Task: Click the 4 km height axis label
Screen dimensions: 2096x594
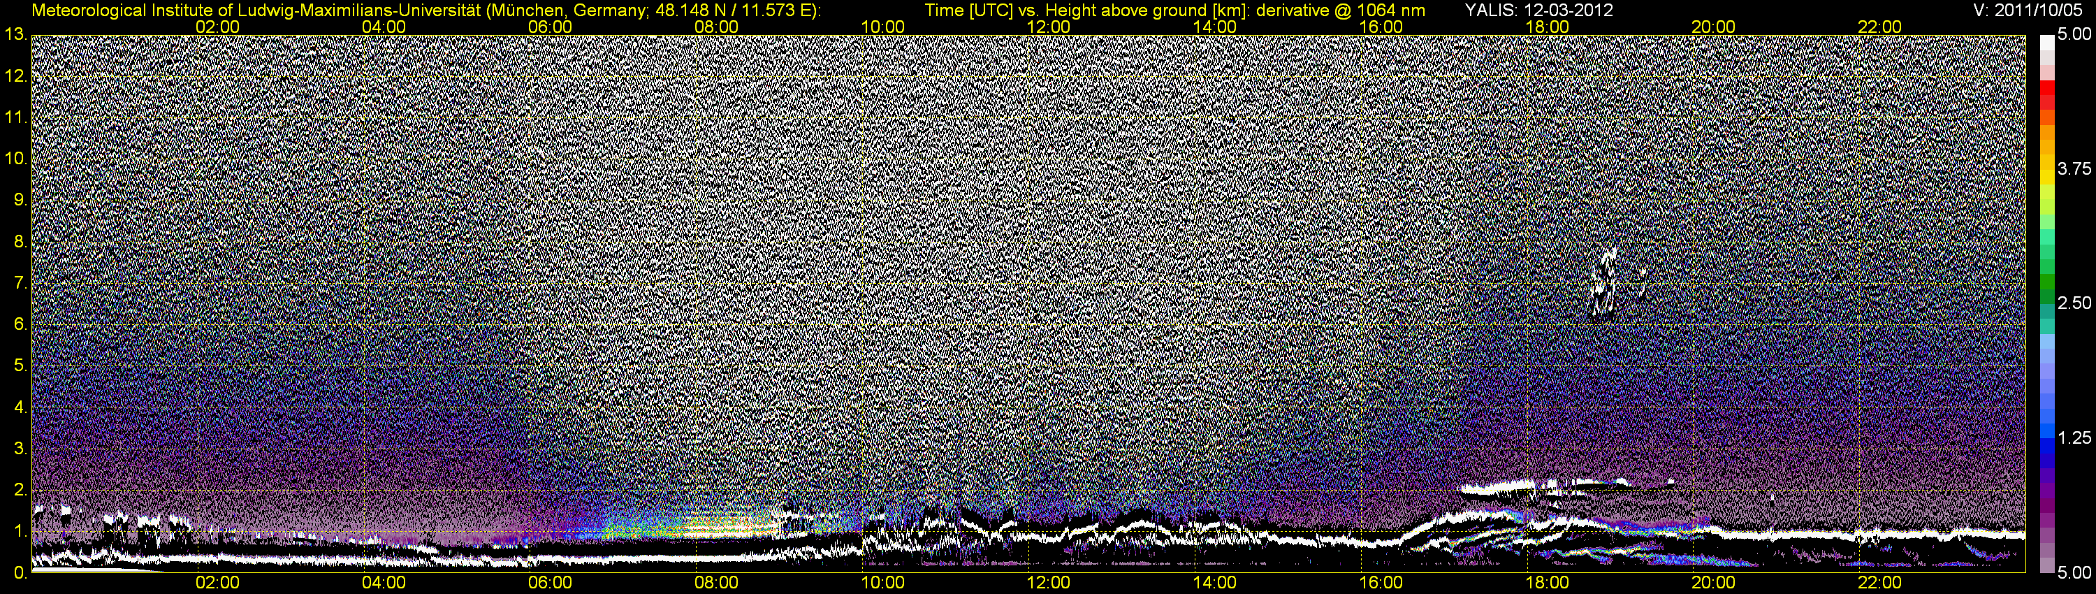Action: [x=20, y=407]
